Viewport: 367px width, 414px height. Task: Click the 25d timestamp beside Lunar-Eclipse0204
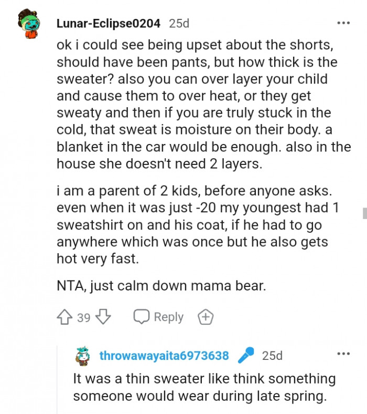pyautogui.click(x=179, y=23)
